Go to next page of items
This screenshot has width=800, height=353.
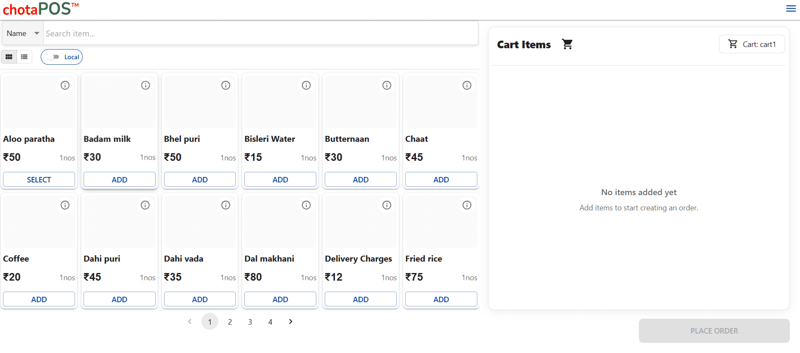click(290, 322)
